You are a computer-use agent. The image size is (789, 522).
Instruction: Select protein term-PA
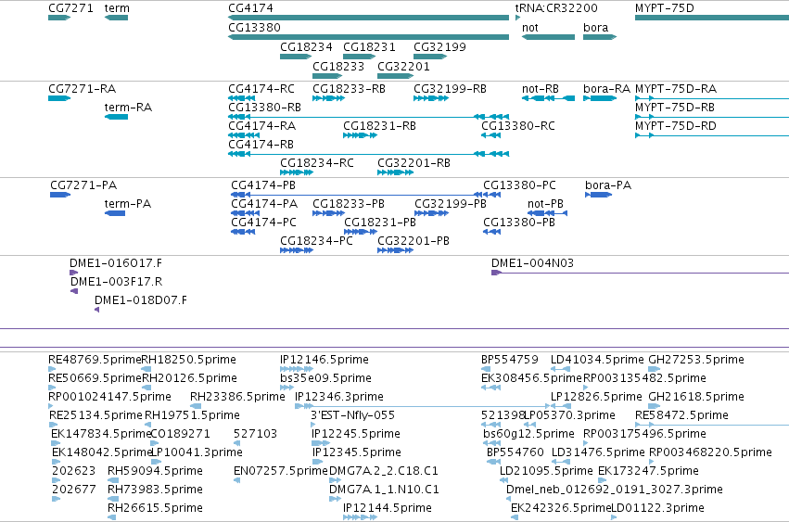[x=115, y=213]
